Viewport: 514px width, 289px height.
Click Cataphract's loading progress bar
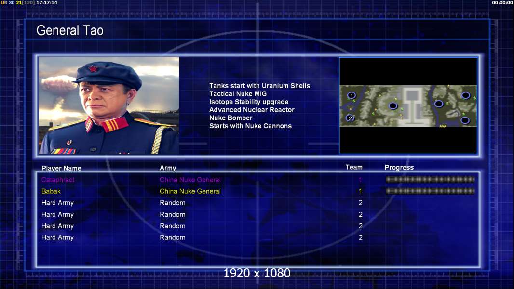[430, 179]
